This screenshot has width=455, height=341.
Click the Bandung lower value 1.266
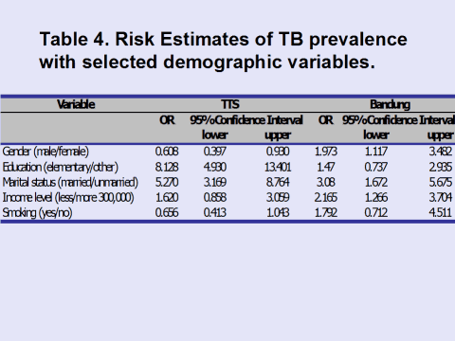[x=376, y=198]
